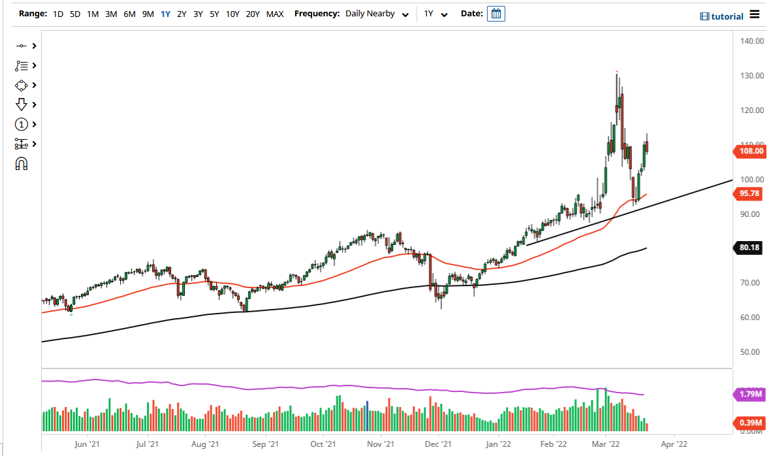Click the 9M range button
This screenshot has width=771, height=456.
tap(147, 13)
